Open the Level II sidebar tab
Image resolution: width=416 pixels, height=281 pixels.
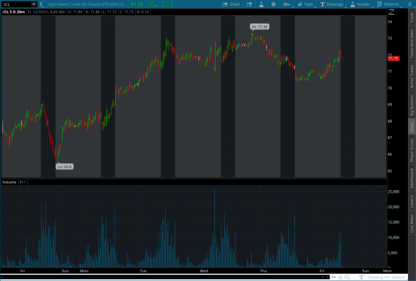412,201
